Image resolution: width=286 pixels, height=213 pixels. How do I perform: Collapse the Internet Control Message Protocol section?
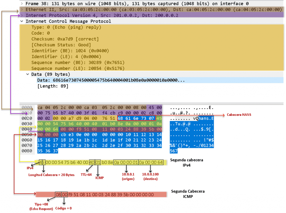point(22,21)
